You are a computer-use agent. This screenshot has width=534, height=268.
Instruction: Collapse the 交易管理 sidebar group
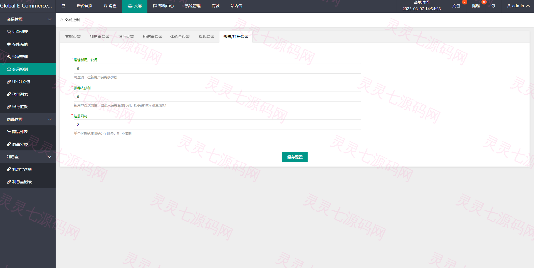tap(28, 19)
